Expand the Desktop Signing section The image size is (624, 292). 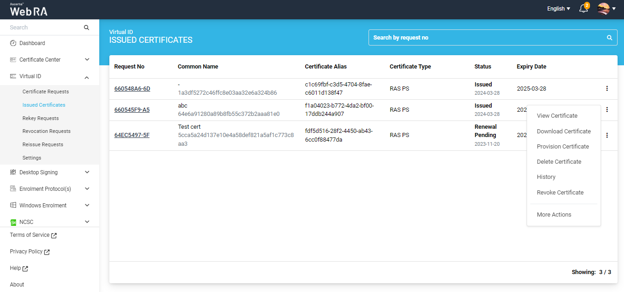coord(87,172)
